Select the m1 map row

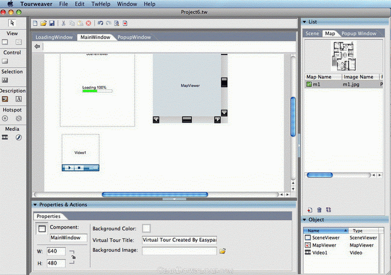344,84
